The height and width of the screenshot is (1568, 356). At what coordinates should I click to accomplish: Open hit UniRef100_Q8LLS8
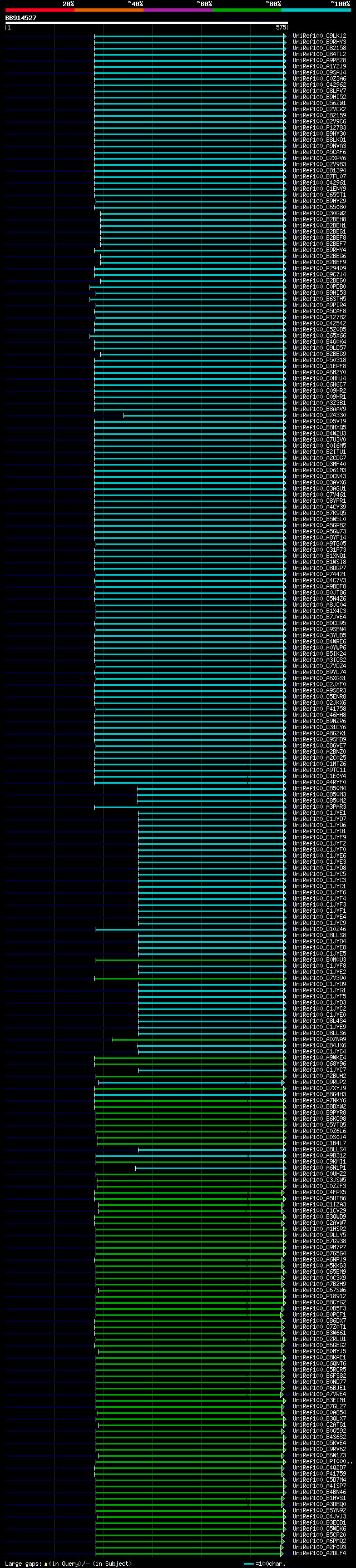[x=319, y=935]
